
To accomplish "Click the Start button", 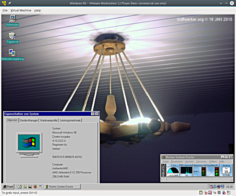I will (8, 187).
